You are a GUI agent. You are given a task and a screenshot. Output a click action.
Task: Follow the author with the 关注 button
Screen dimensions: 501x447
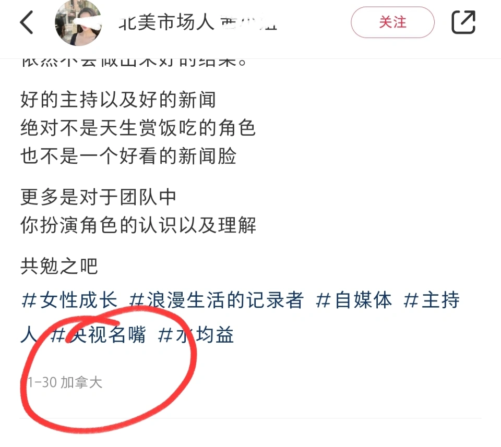coord(392,22)
